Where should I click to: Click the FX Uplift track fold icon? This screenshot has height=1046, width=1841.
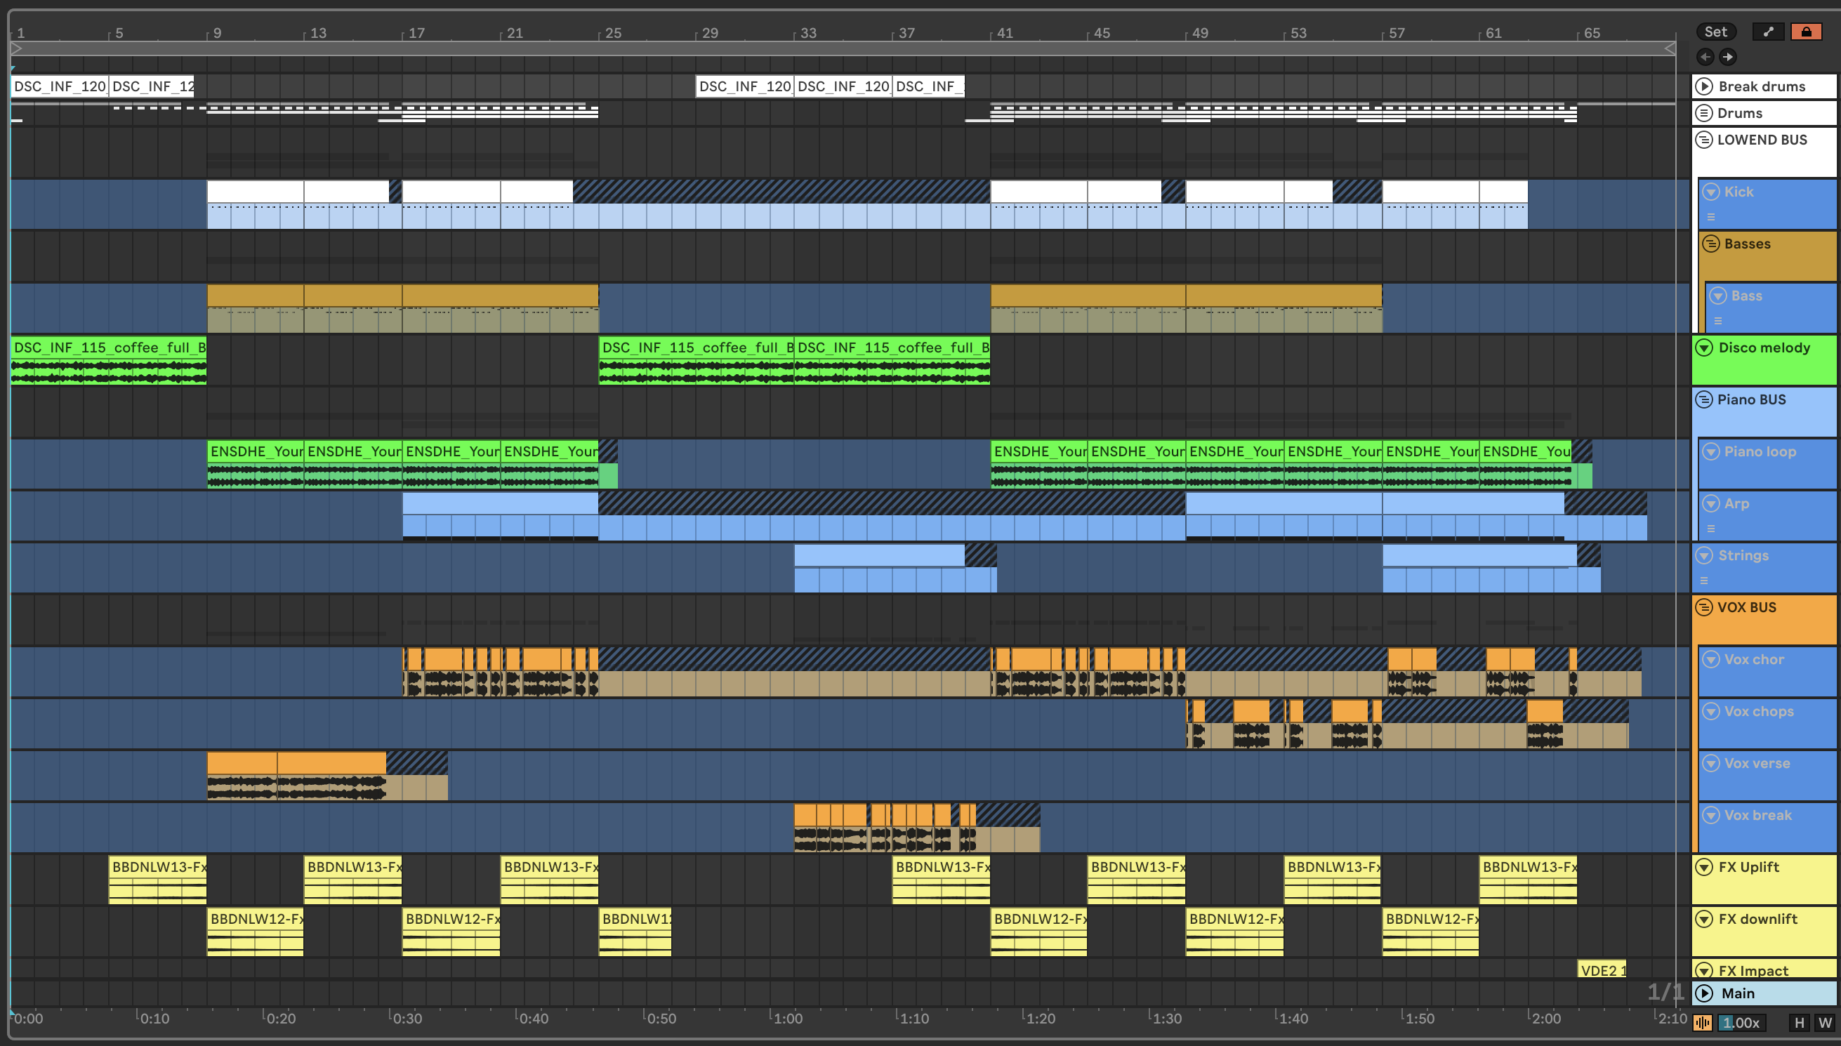(x=1704, y=867)
